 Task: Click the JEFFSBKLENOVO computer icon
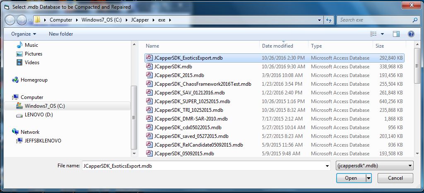click(19, 140)
